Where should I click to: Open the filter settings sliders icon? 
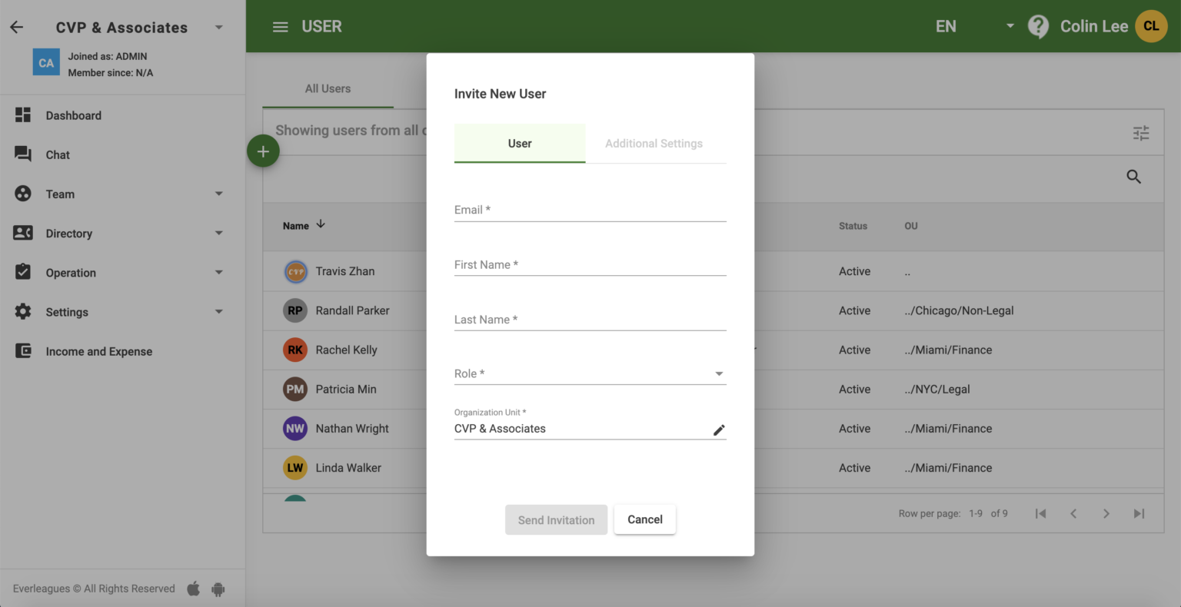(x=1141, y=133)
